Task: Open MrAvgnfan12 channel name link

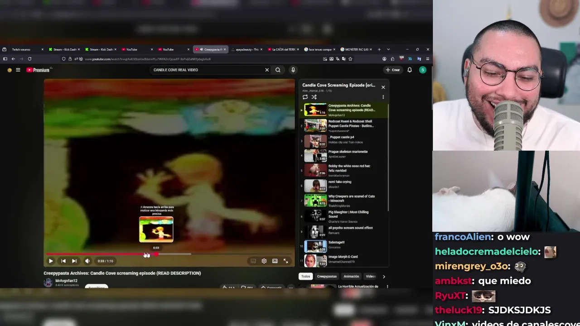Action: (66, 281)
